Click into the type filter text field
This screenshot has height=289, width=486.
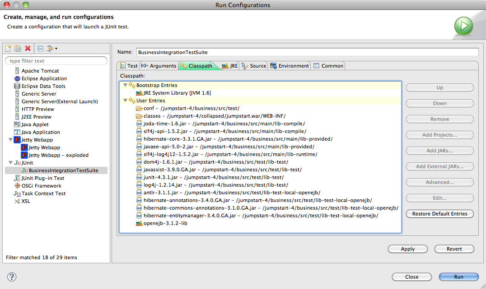point(56,61)
